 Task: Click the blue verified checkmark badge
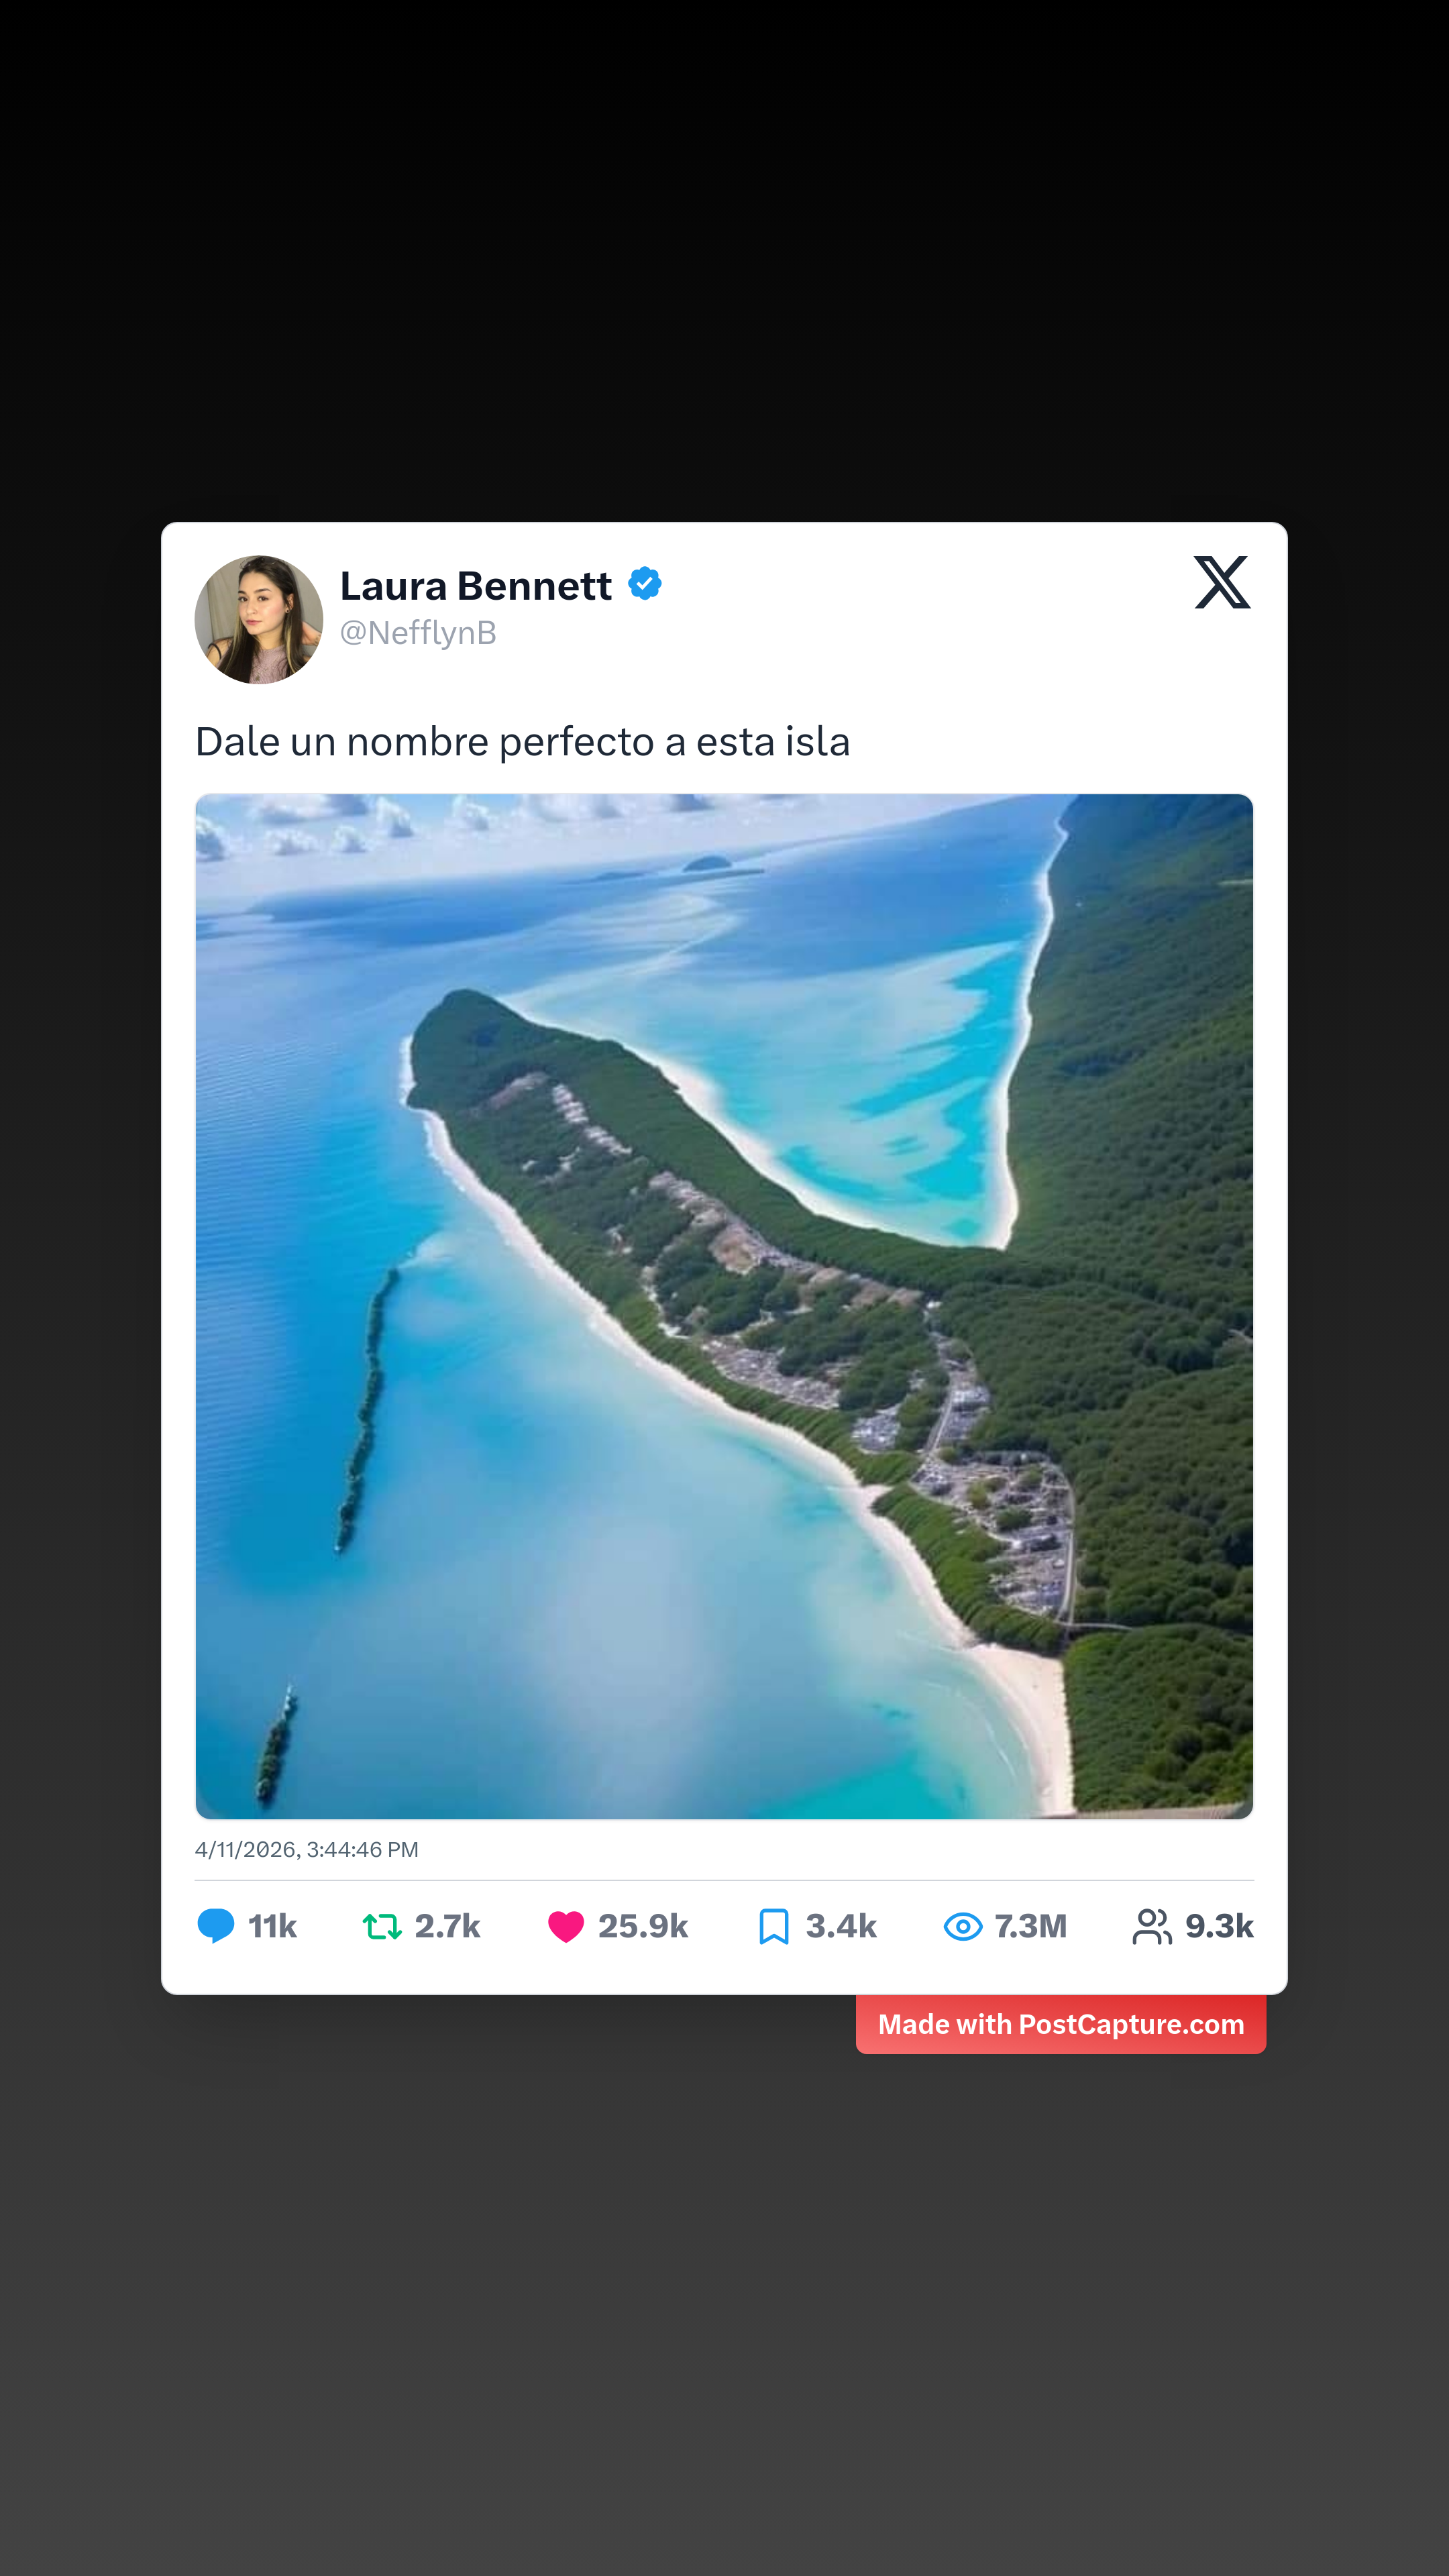(645, 584)
